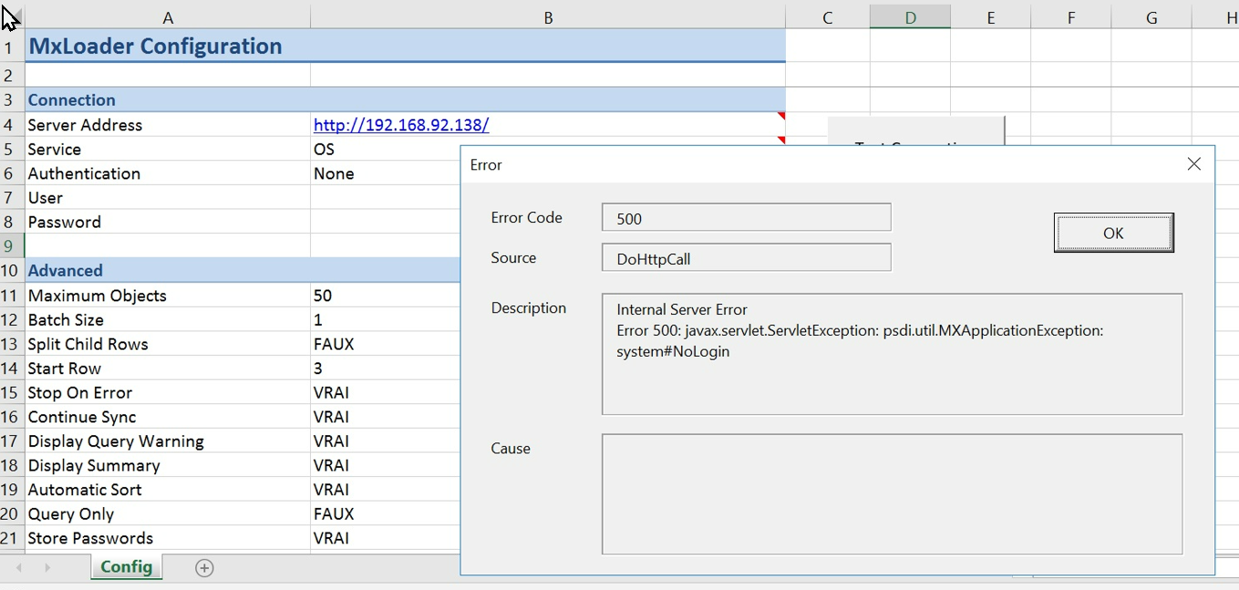
Task: Click the Insert Worksheet plus icon
Action: click(204, 567)
